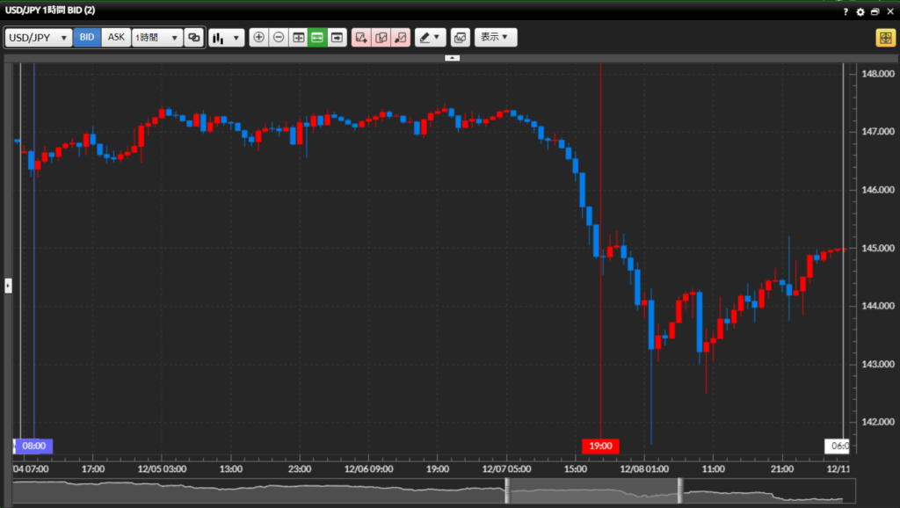Click the red 19:00 time marker
Image resolution: width=900 pixels, height=508 pixels.
coord(601,446)
